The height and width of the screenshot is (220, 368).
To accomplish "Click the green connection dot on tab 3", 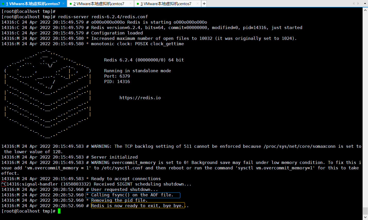I will (x=138, y=4).
